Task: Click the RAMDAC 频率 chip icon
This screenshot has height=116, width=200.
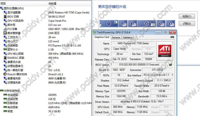Action: [x=5, y=58]
